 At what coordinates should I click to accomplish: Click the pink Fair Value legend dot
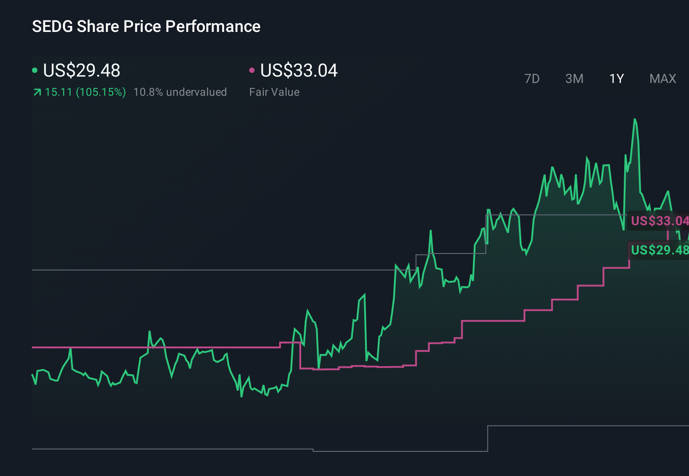[251, 70]
